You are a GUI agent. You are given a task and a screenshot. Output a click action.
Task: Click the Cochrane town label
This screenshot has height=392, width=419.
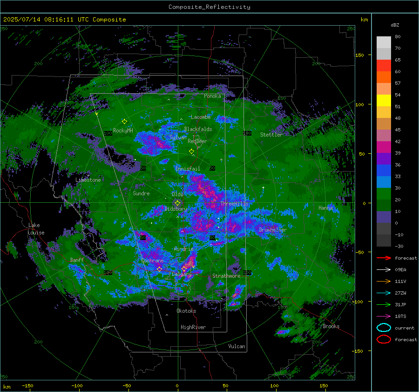(x=152, y=261)
